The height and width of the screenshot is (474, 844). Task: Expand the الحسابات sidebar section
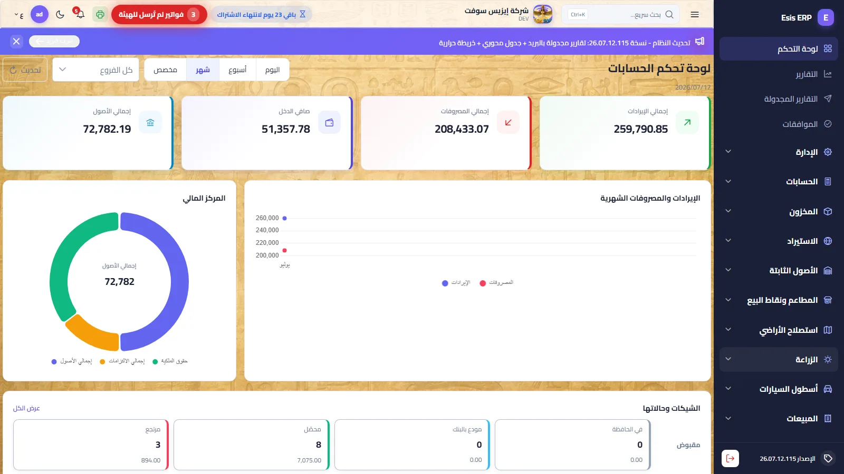click(779, 182)
